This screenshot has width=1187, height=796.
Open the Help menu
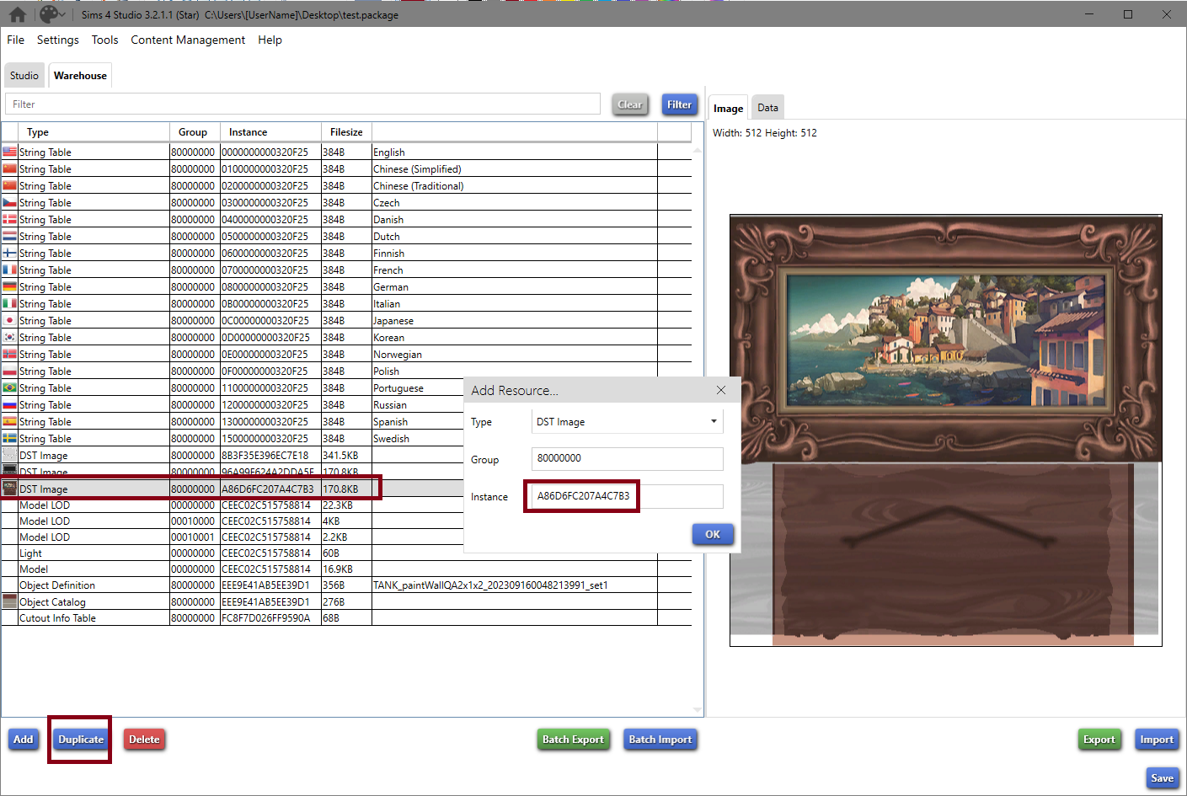[x=270, y=40]
